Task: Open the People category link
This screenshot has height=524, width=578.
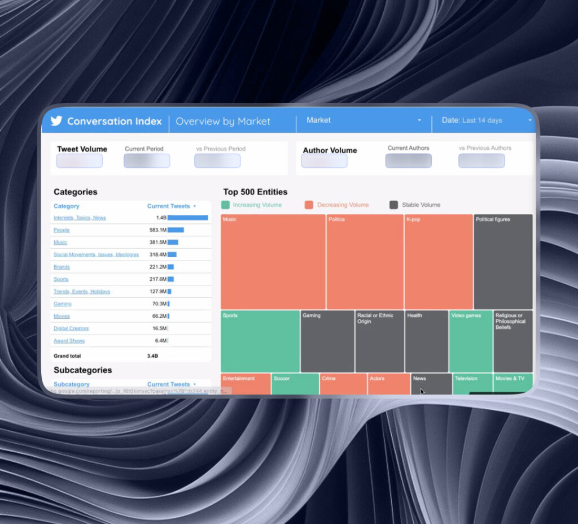Action: tap(62, 230)
